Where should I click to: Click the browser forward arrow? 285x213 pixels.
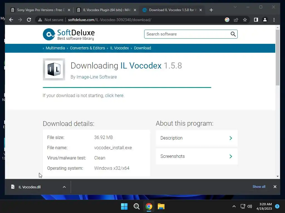click(20, 20)
